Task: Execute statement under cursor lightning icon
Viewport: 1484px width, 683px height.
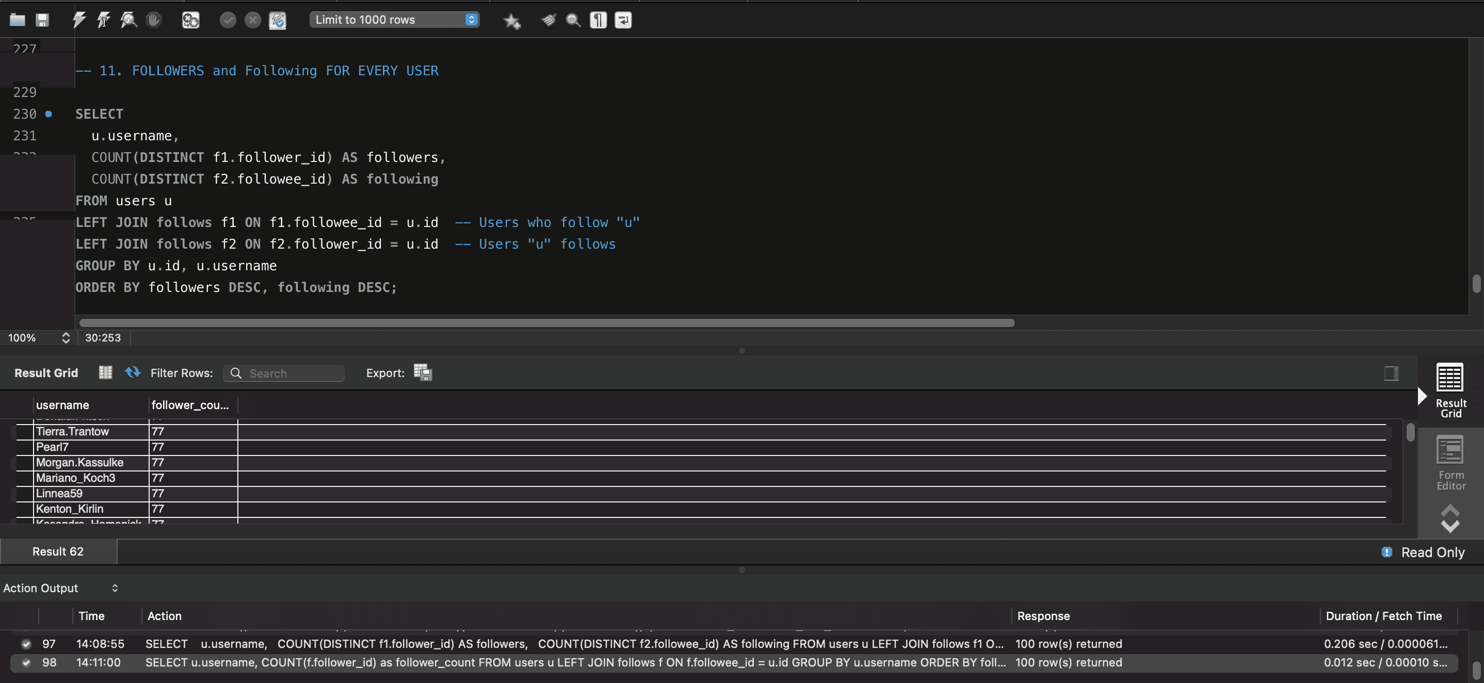Action: pyautogui.click(x=104, y=20)
